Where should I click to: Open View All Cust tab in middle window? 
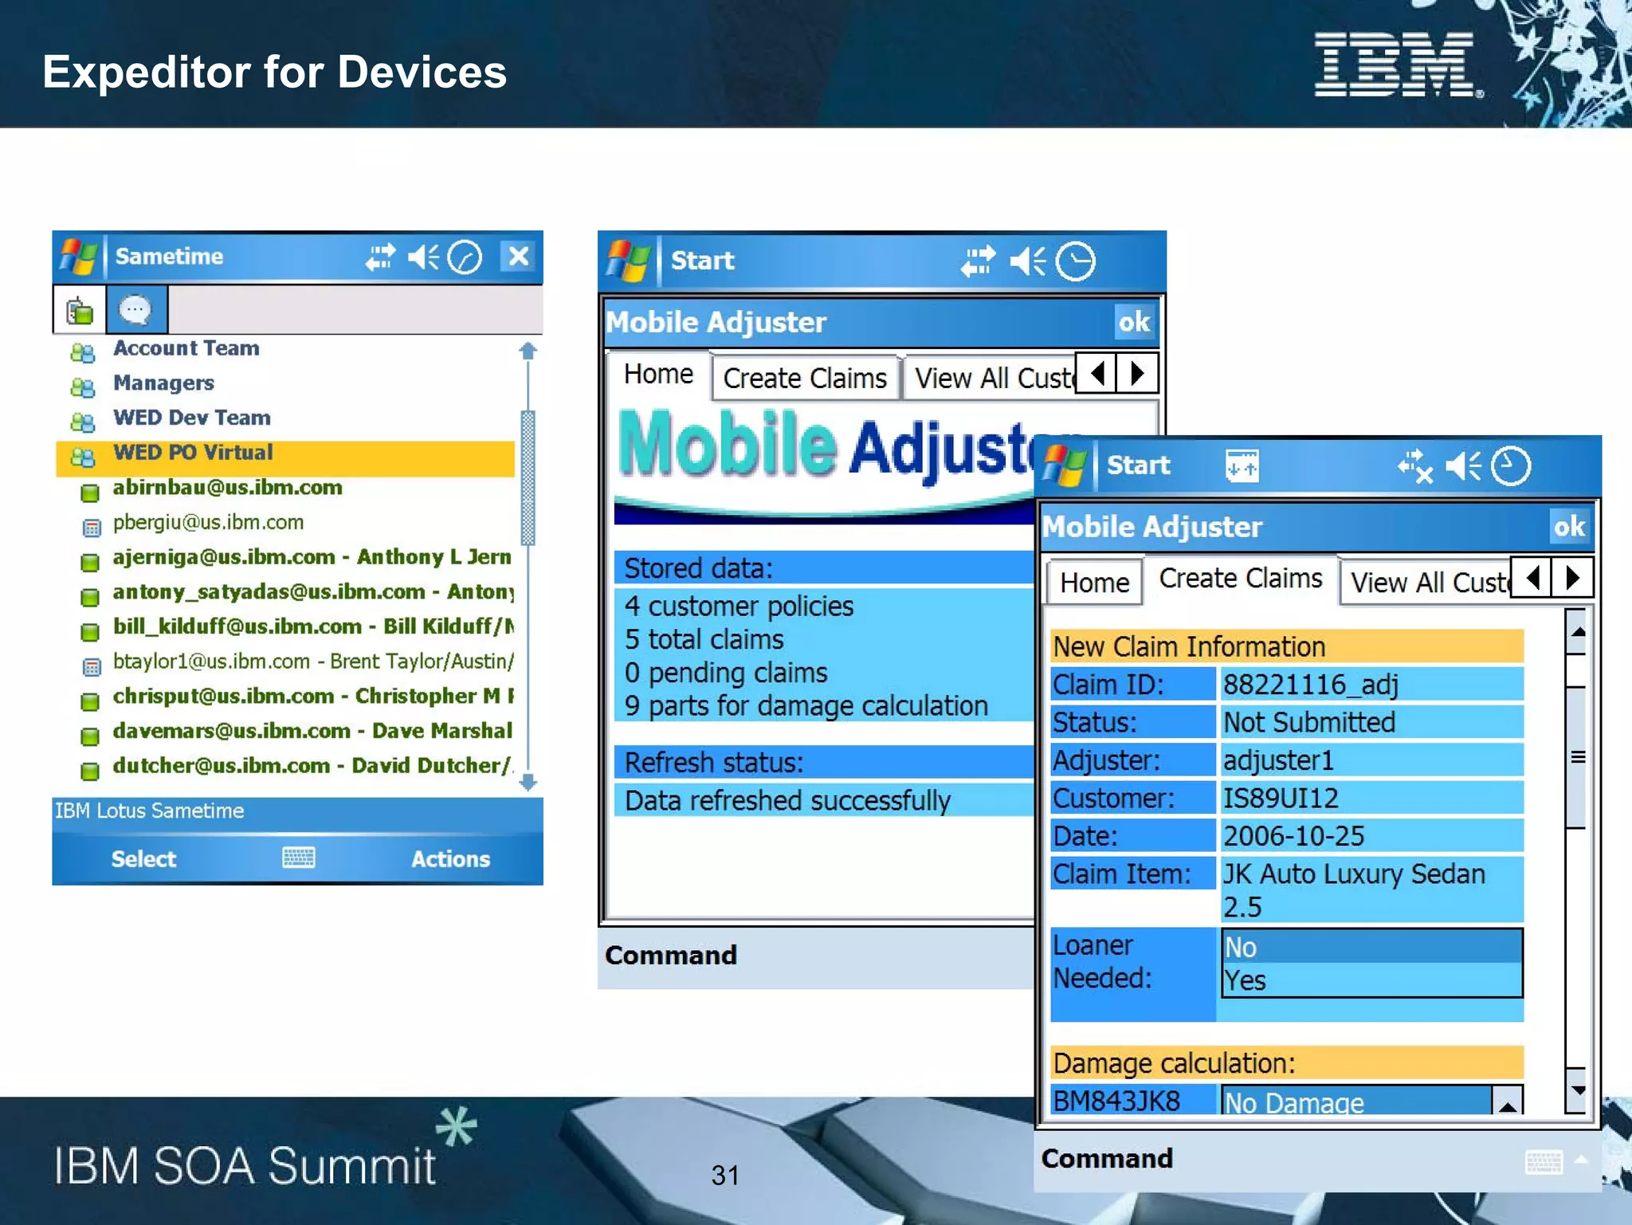991,379
